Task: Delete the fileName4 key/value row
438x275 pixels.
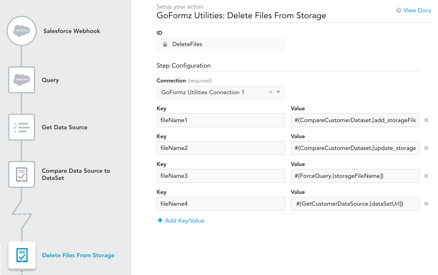Action: [426, 204]
